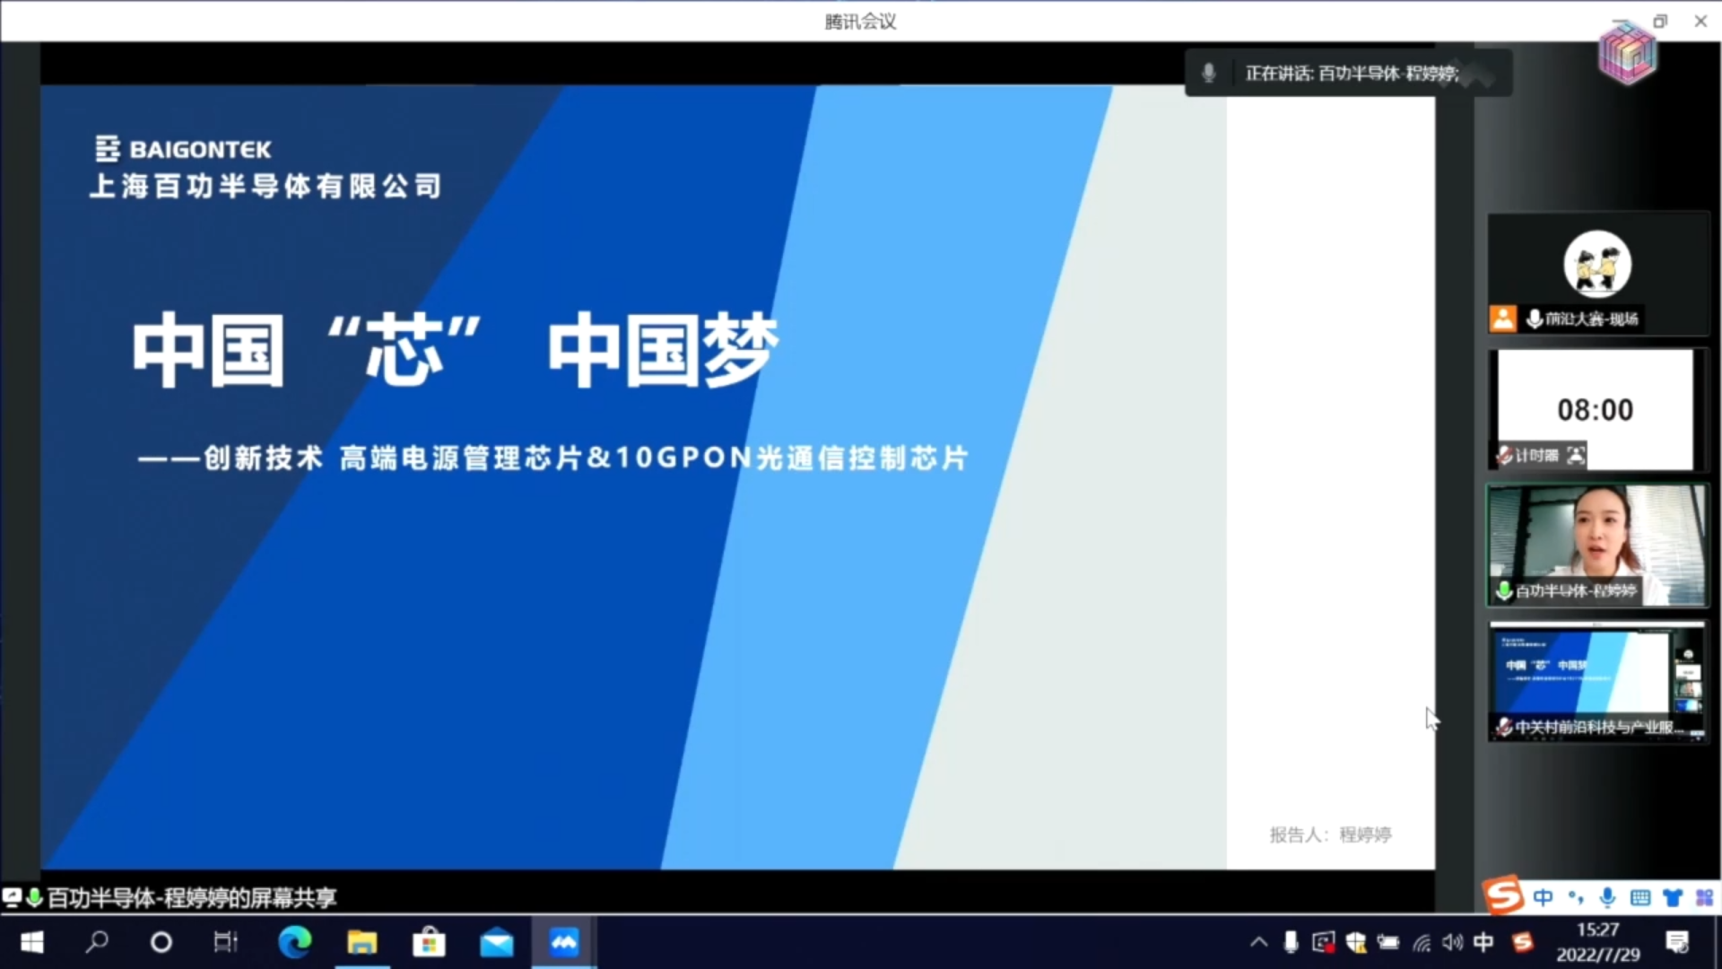This screenshot has height=969, width=1722.
Task: Click the Sogou S logo on the input toolbar
Action: coord(1504,895)
